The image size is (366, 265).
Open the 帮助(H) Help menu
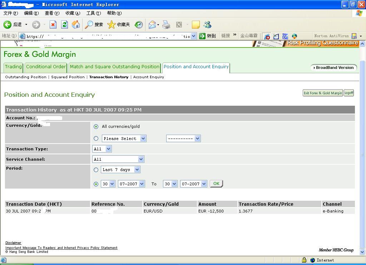[x=114, y=13]
